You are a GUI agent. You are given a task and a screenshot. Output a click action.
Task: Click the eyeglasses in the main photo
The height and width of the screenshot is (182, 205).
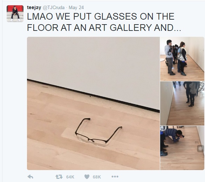pyautogui.click(x=98, y=132)
